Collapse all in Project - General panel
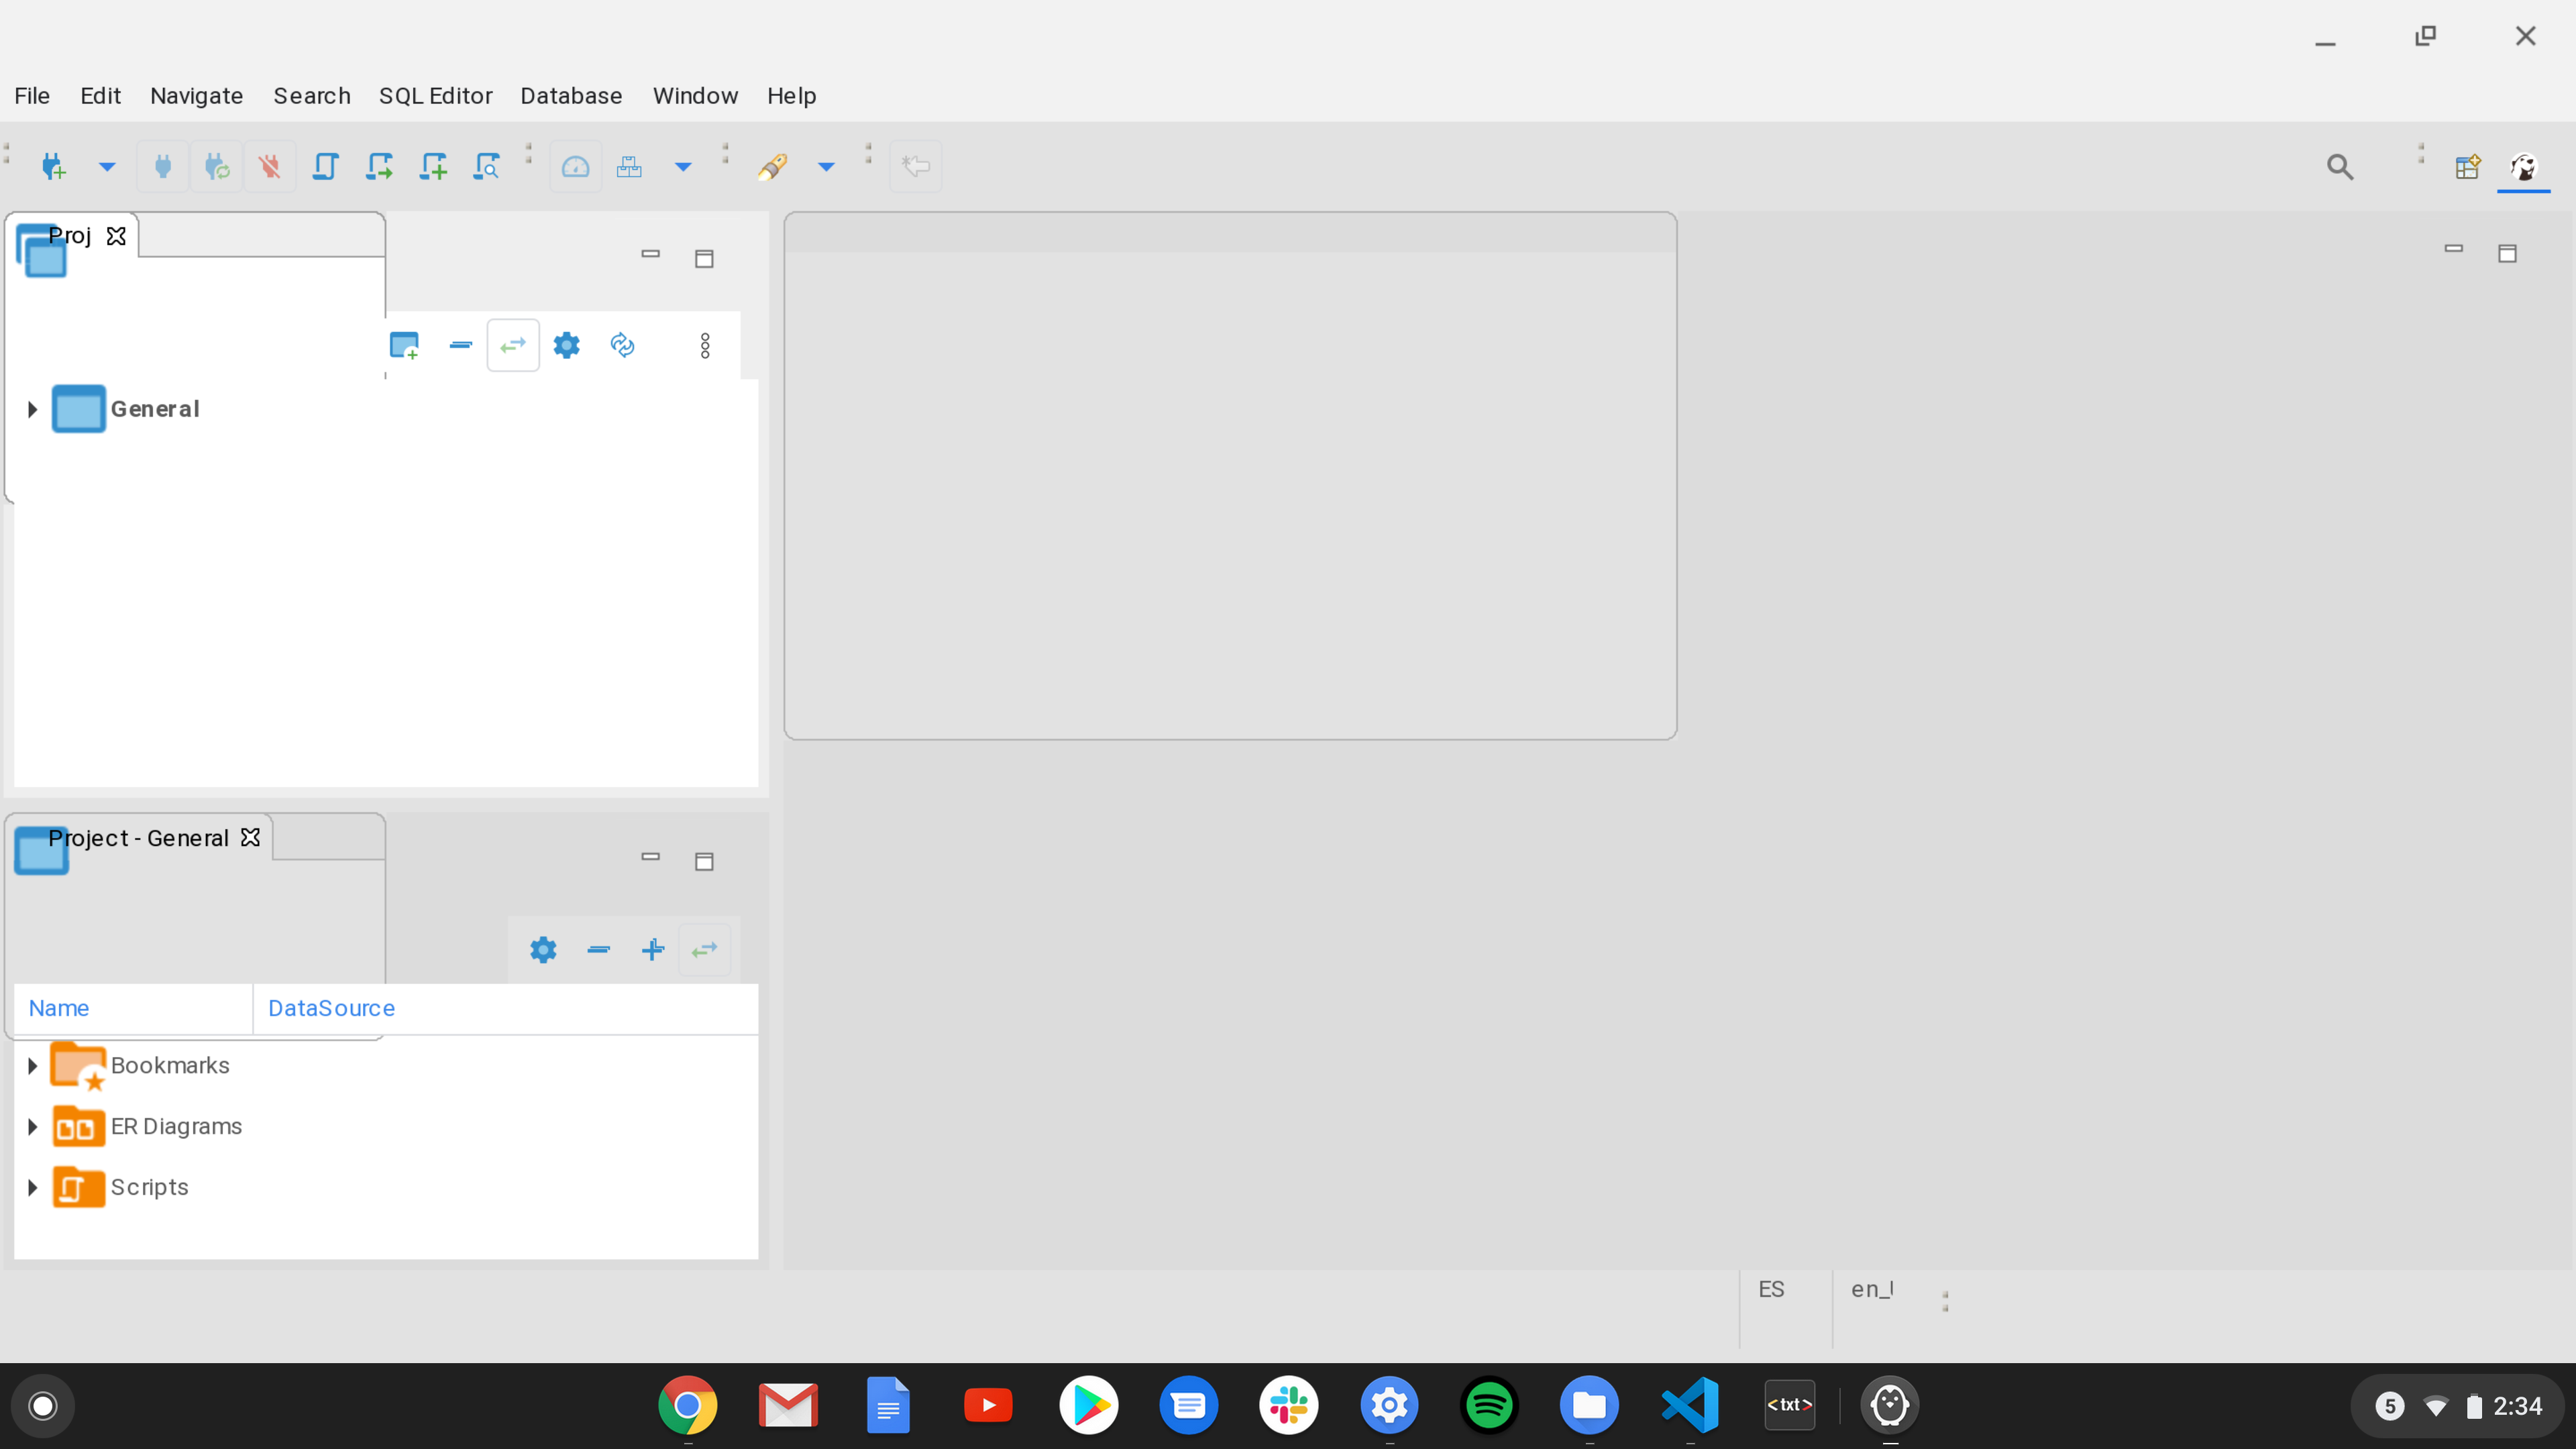 tap(598, 949)
